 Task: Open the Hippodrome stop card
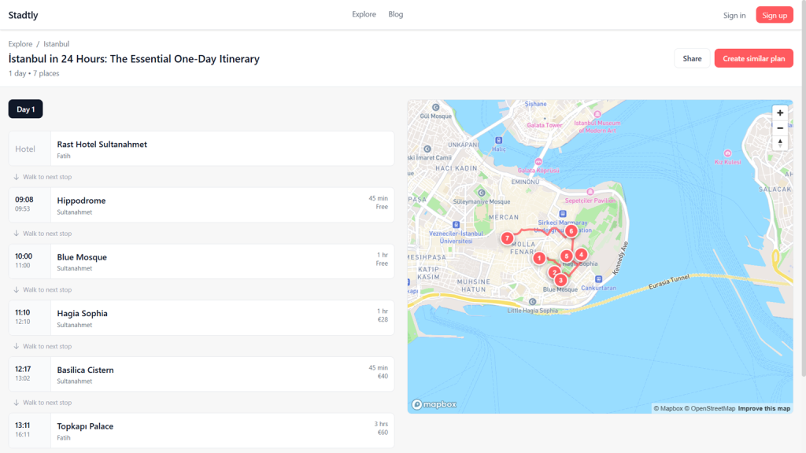pyautogui.click(x=201, y=205)
